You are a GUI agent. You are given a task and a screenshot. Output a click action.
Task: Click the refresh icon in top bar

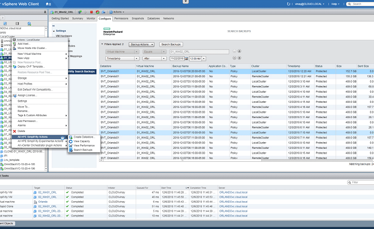[x=288, y=4]
